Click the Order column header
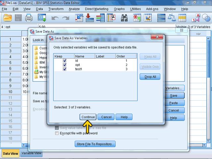Image resolution: width=212 pixels, height=159 pixels. tap(126, 56)
